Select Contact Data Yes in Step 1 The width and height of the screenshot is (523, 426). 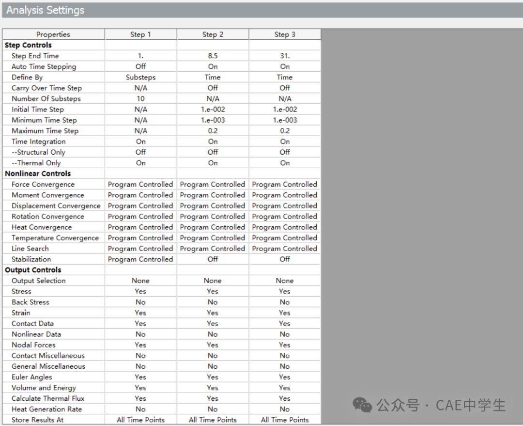(141, 323)
